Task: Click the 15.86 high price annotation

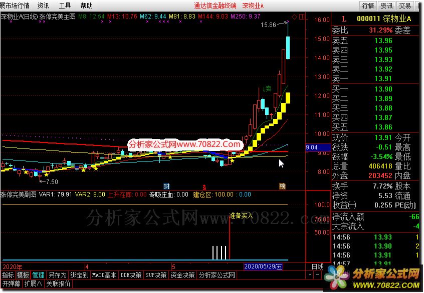Action: click(268, 25)
